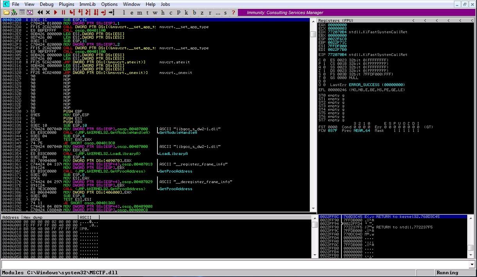The width and height of the screenshot is (477, 277).
Task: Show Threads with 't' button
Action: coord(147,13)
